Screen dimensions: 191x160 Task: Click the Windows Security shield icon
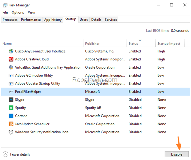11,132
